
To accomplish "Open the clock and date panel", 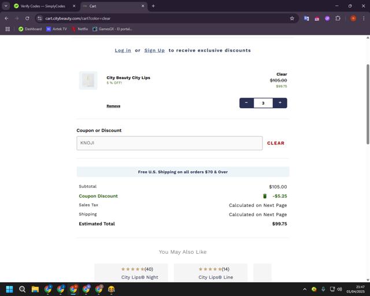I will pos(356,289).
